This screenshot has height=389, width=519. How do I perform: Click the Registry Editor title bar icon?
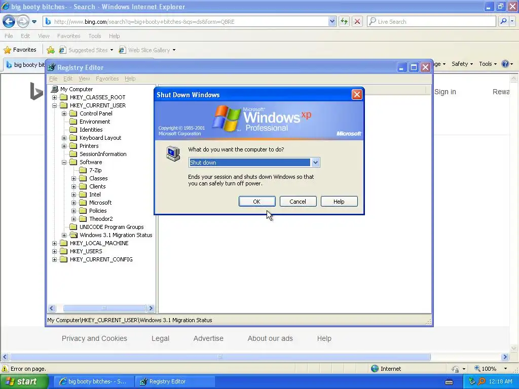point(51,67)
